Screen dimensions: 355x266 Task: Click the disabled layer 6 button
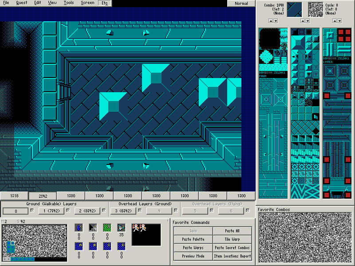pyautogui.click(x=231, y=211)
